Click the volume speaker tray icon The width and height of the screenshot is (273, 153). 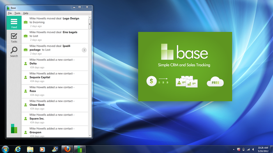[x=253, y=150]
